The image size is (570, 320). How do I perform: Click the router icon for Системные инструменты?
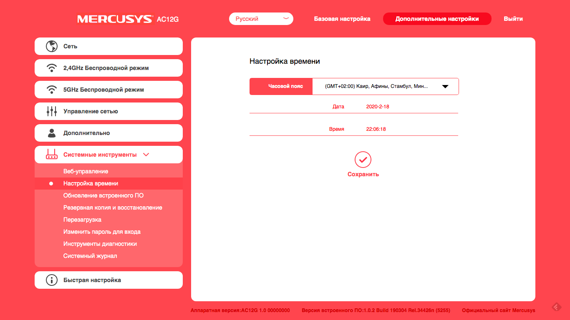(52, 155)
